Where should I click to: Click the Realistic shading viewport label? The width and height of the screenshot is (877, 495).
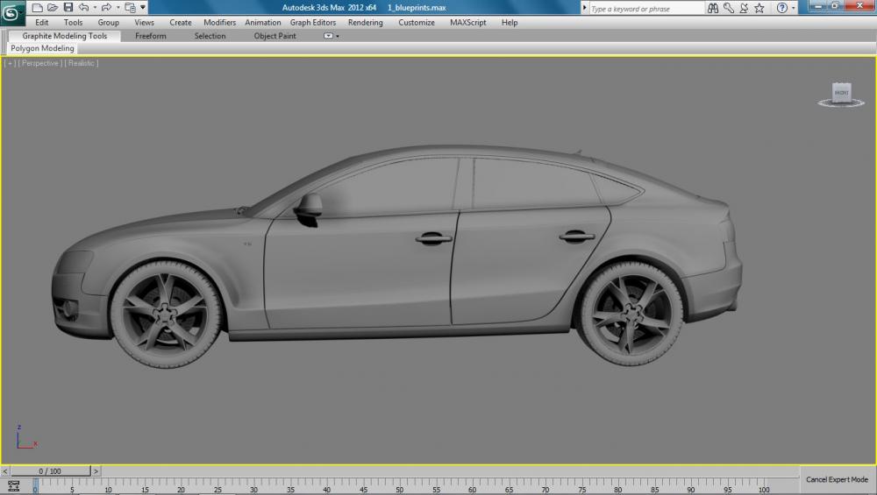point(82,63)
